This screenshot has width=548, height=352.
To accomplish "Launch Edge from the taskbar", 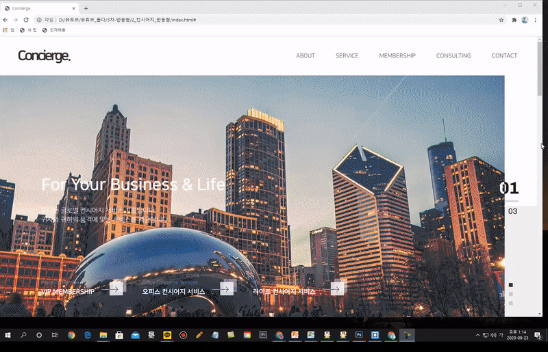I will [88, 336].
